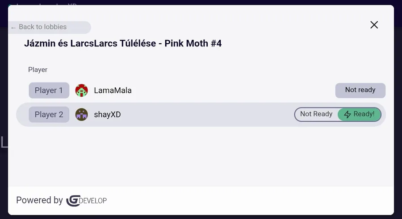Set shayXD status to Ready!

[360, 115]
